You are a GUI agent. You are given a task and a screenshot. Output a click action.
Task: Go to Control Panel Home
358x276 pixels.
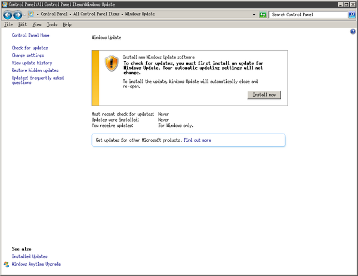[x=30, y=35]
